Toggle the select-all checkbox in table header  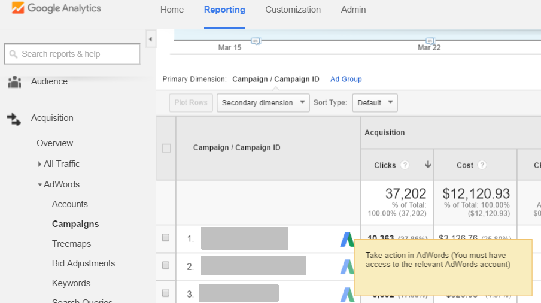click(x=166, y=148)
